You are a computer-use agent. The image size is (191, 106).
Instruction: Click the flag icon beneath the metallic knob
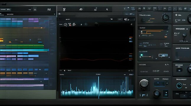[x=144, y=95]
